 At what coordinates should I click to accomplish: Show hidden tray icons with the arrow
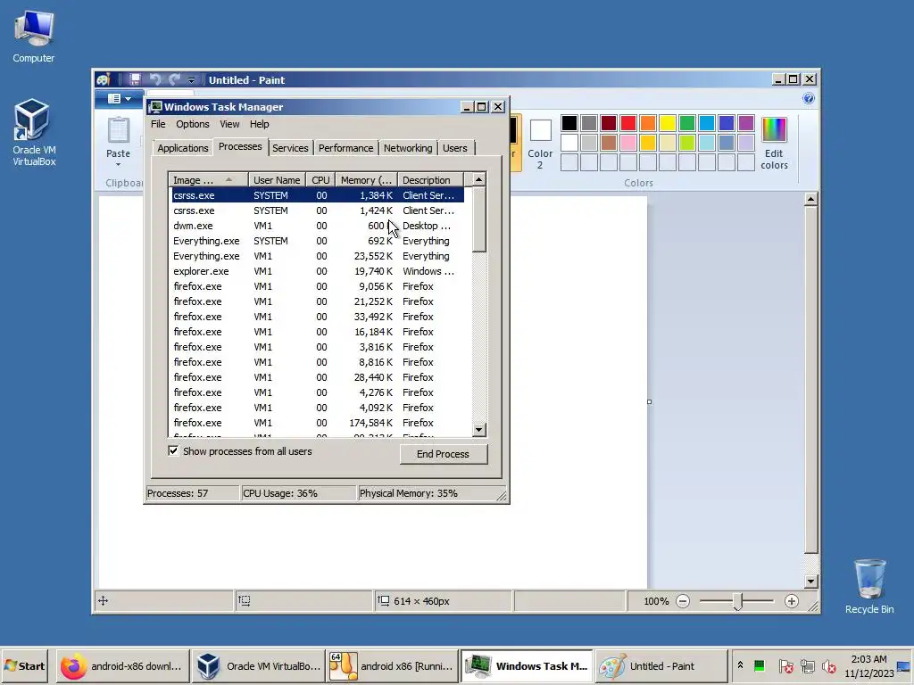740,664
